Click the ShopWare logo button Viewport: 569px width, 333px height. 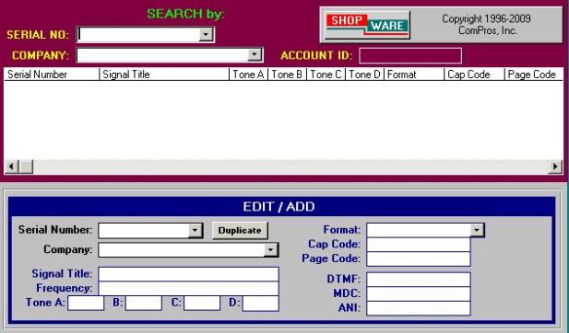pyautogui.click(x=367, y=25)
